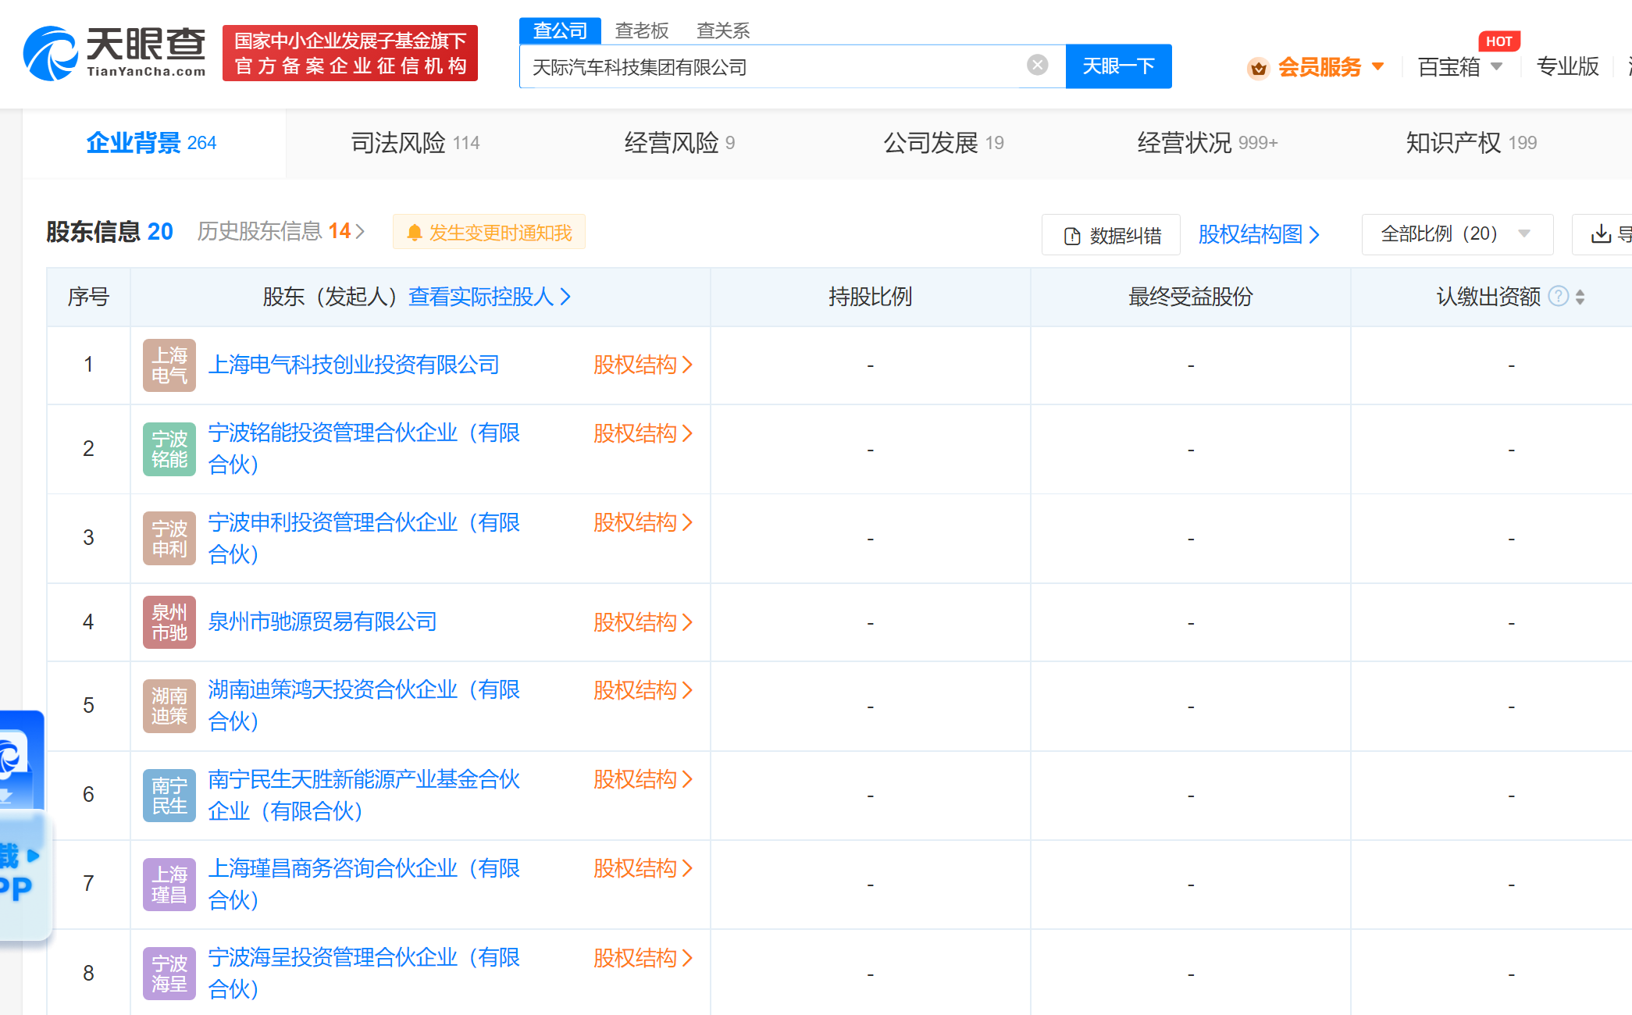The width and height of the screenshot is (1632, 1015).
Task: Click the HOT badge above 百宝箱
Action: coord(1498,41)
